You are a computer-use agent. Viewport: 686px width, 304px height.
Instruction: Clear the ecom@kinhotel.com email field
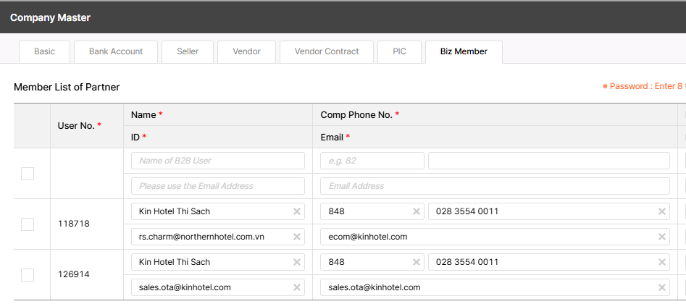[x=662, y=237]
